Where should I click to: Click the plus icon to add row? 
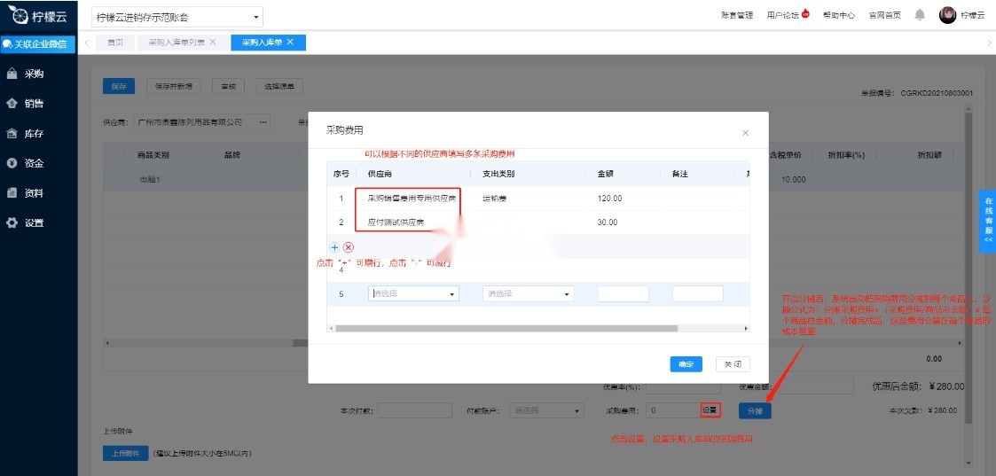pos(334,247)
